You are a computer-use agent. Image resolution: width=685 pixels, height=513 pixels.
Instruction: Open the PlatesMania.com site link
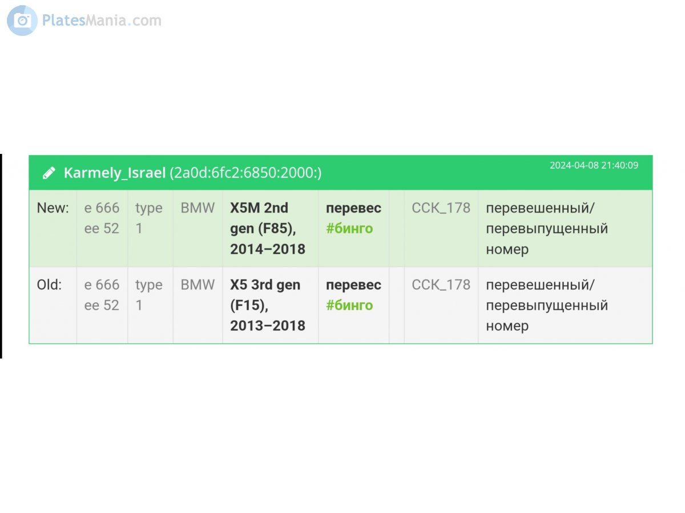(x=102, y=21)
